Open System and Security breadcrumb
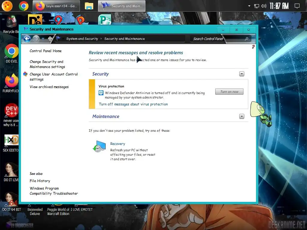The image size is (307, 230). point(82,39)
